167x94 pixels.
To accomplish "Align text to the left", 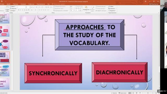I will [39, 10].
